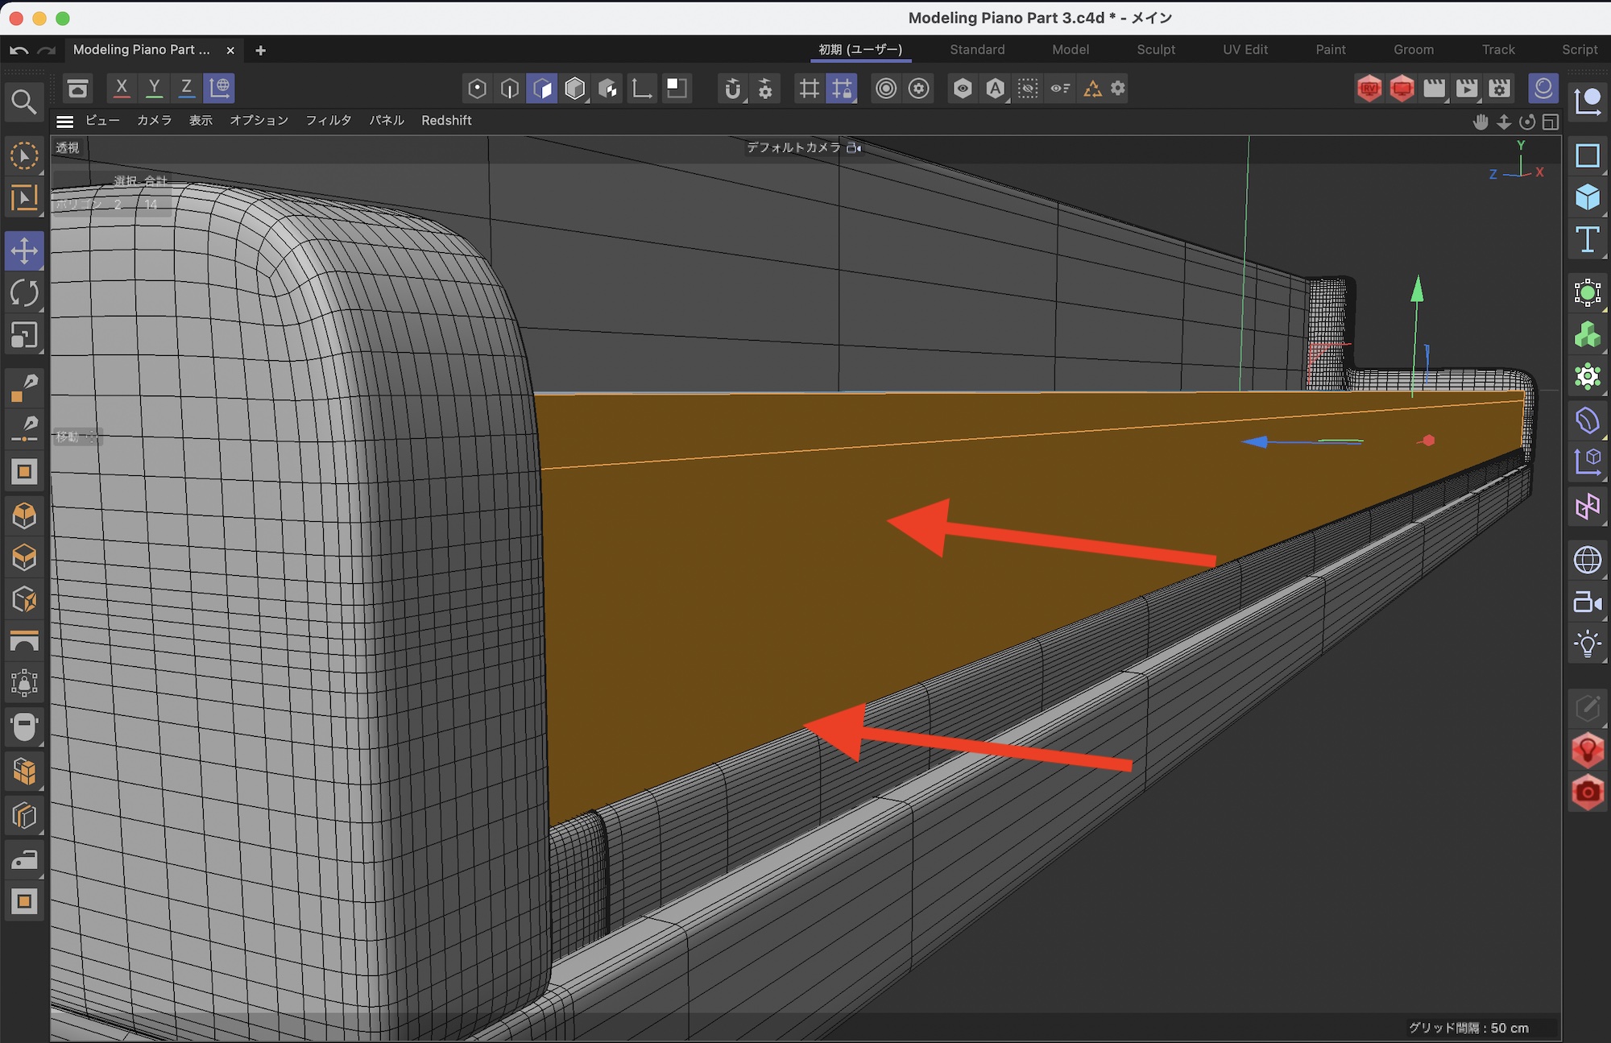Switch to Points mode
The image size is (1611, 1043).
tap(477, 88)
